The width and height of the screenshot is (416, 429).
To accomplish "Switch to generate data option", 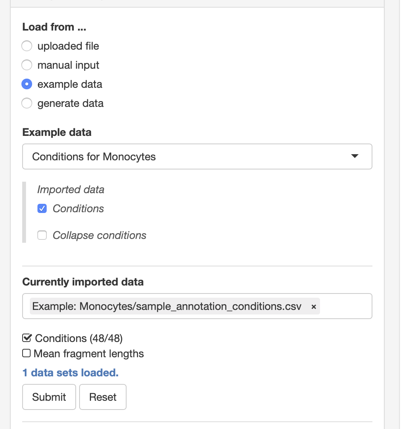I will [27, 103].
